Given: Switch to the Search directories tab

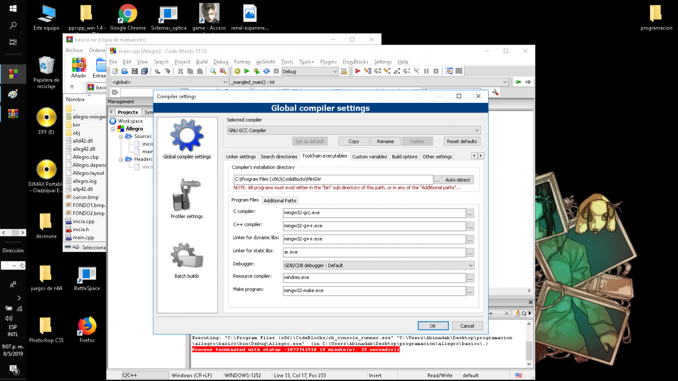Looking at the screenshot, I should [x=279, y=157].
